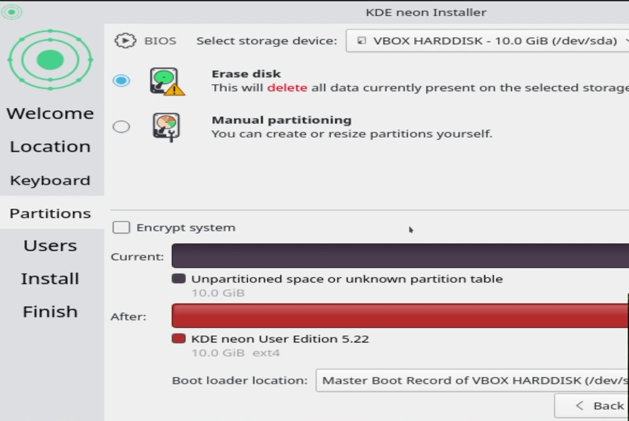This screenshot has height=421, width=629.
Task: Click the red KDE neon partition swatch
Action: tap(179, 339)
